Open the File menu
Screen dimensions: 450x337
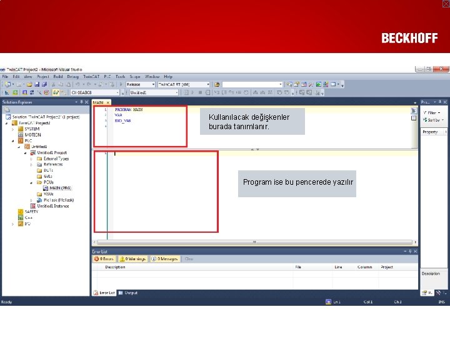click(x=5, y=77)
